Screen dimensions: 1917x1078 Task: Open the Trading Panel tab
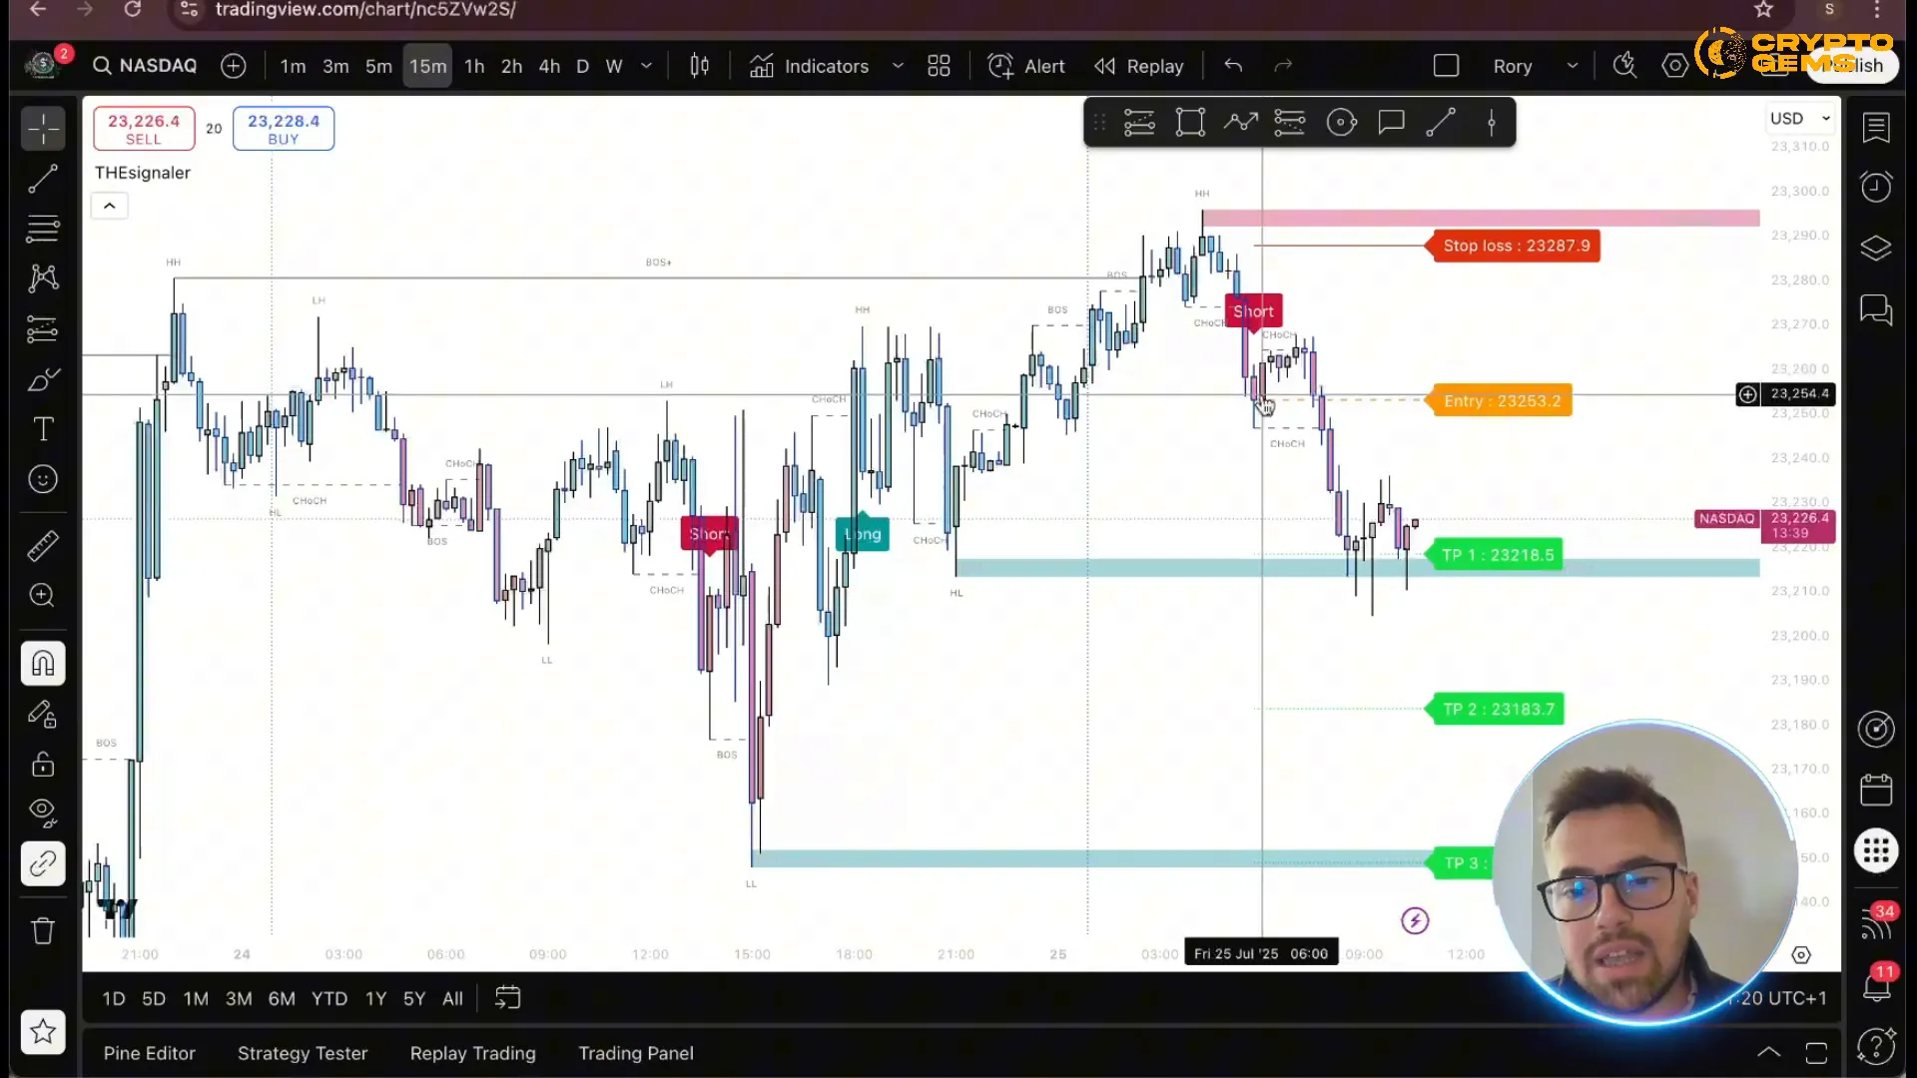[636, 1054]
